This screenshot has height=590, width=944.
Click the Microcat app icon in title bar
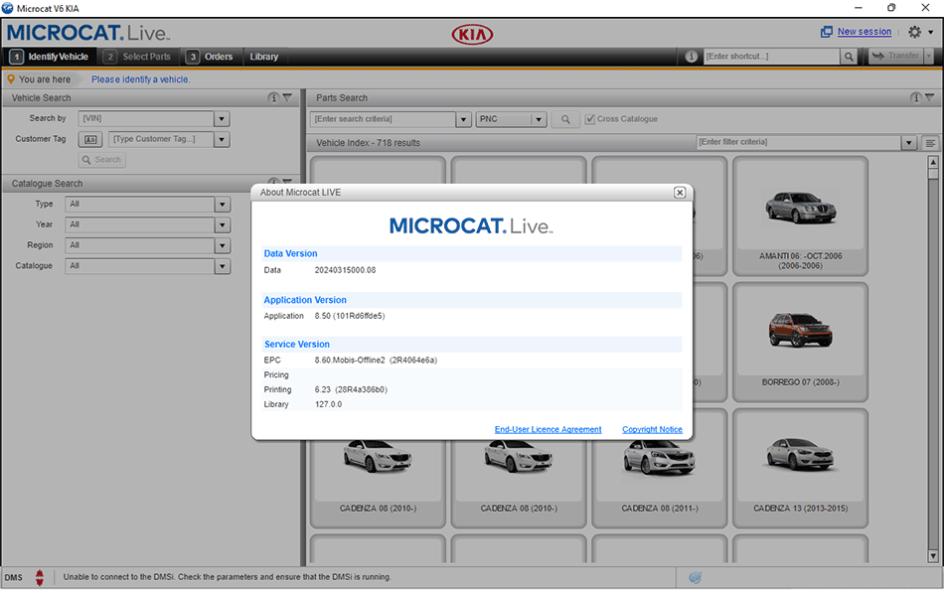pyautogui.click(x=7, y=8)
